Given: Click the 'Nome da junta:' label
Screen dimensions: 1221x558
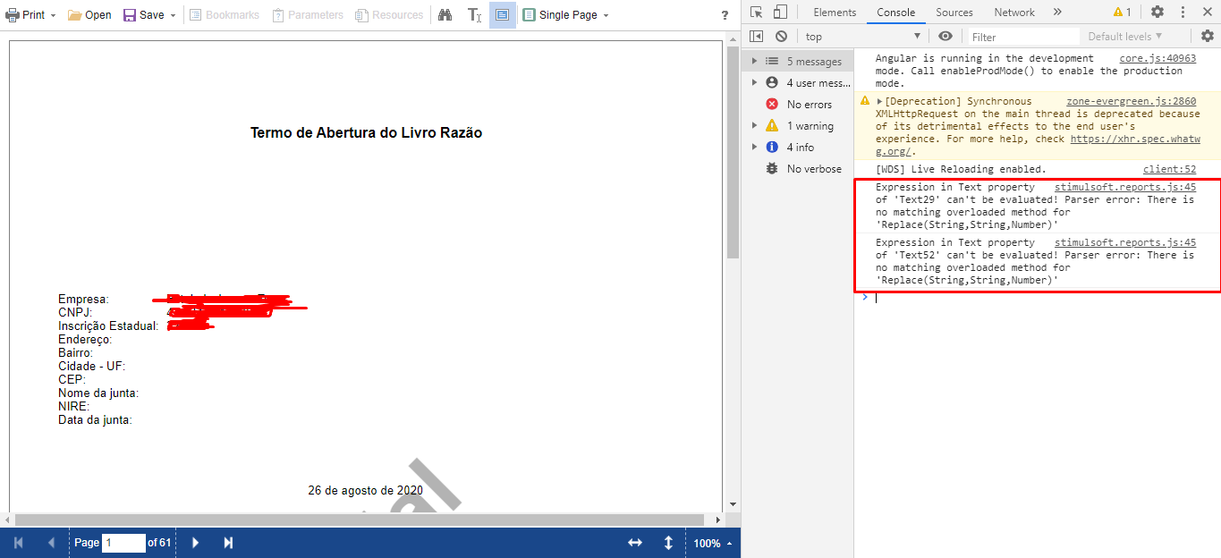Looking at the screenshot, I should tap(98, 393).
